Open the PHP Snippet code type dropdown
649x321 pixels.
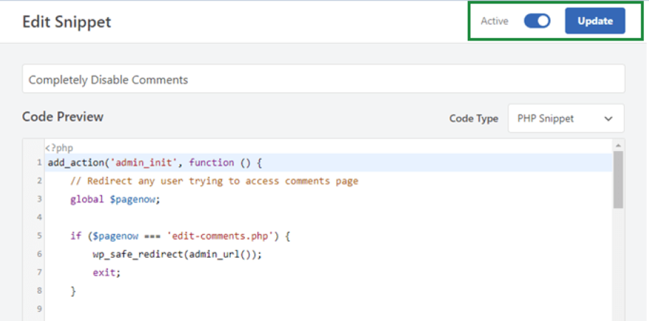(x=565, y=118)
